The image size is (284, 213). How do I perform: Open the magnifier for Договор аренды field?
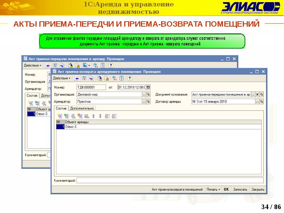click(261, 102)
